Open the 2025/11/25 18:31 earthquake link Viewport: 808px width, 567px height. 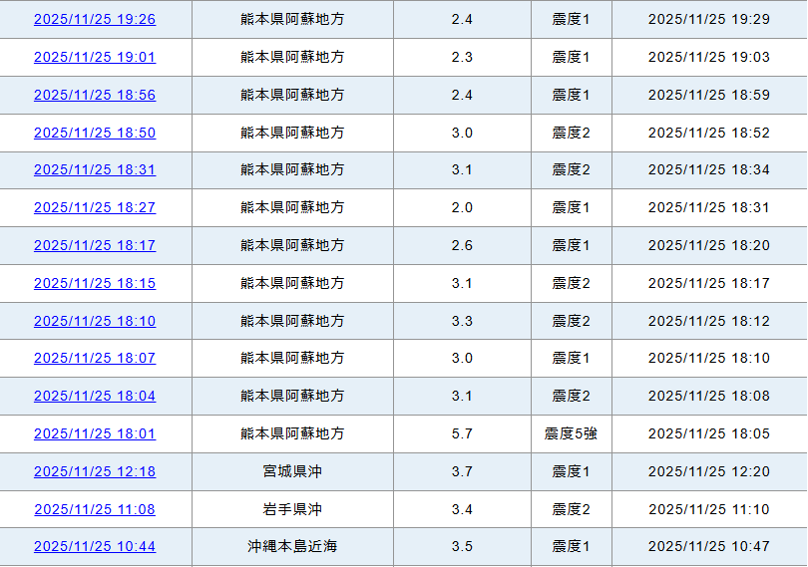(x=95, y=169)
